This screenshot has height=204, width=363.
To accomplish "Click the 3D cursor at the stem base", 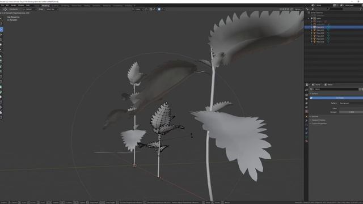I will pyautogui.click(x=134, y=165).
